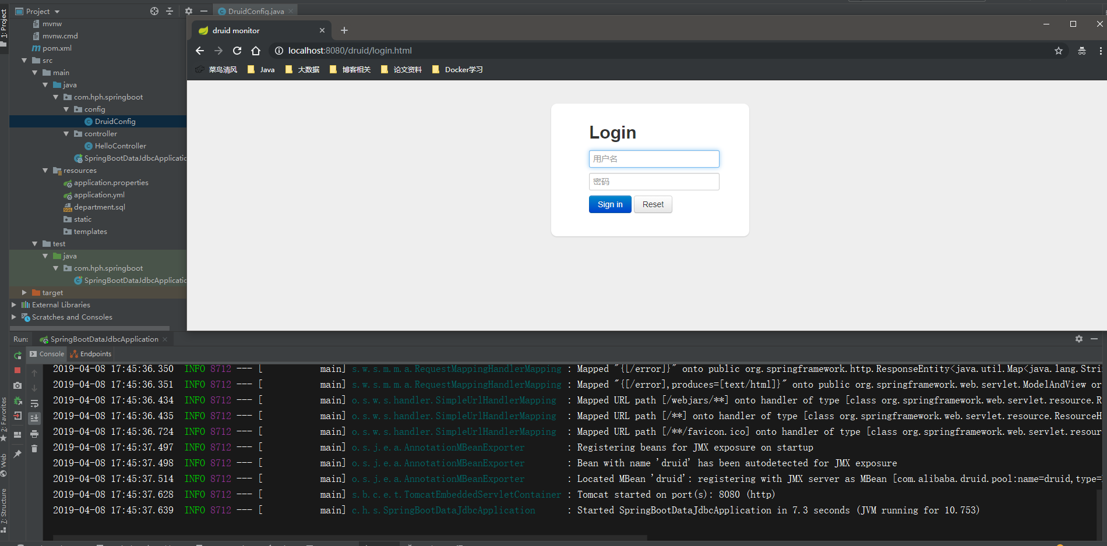Print console output with the printer icon

coord(34,434)
